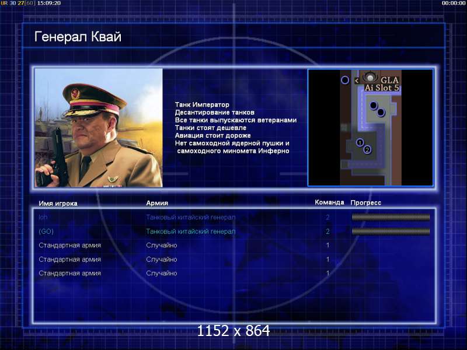Click the loading progress bar for Ioh
This screenshot has width=467, height=350.
[391, 217]
